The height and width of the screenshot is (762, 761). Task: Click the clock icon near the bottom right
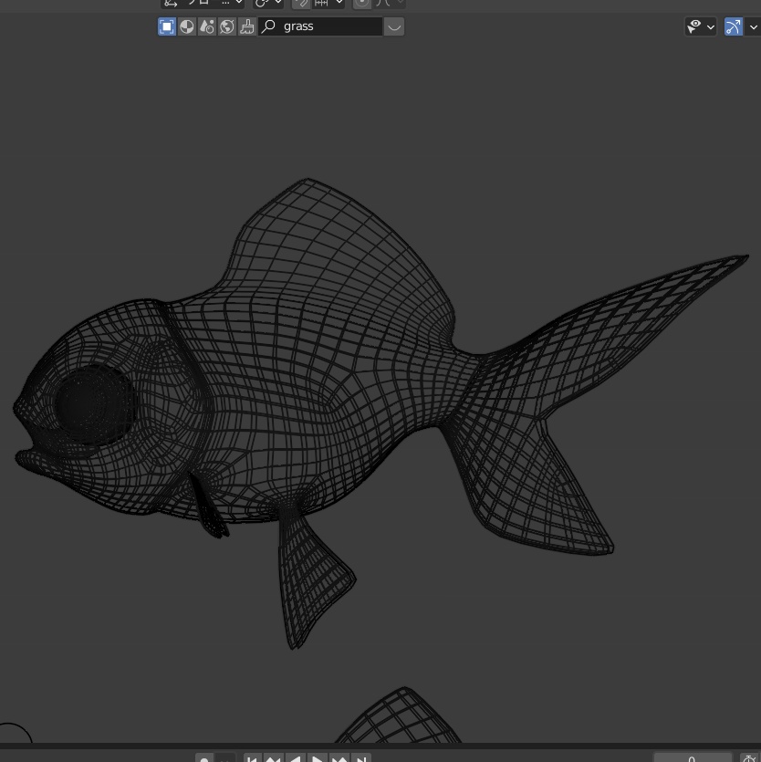(747, 758)
